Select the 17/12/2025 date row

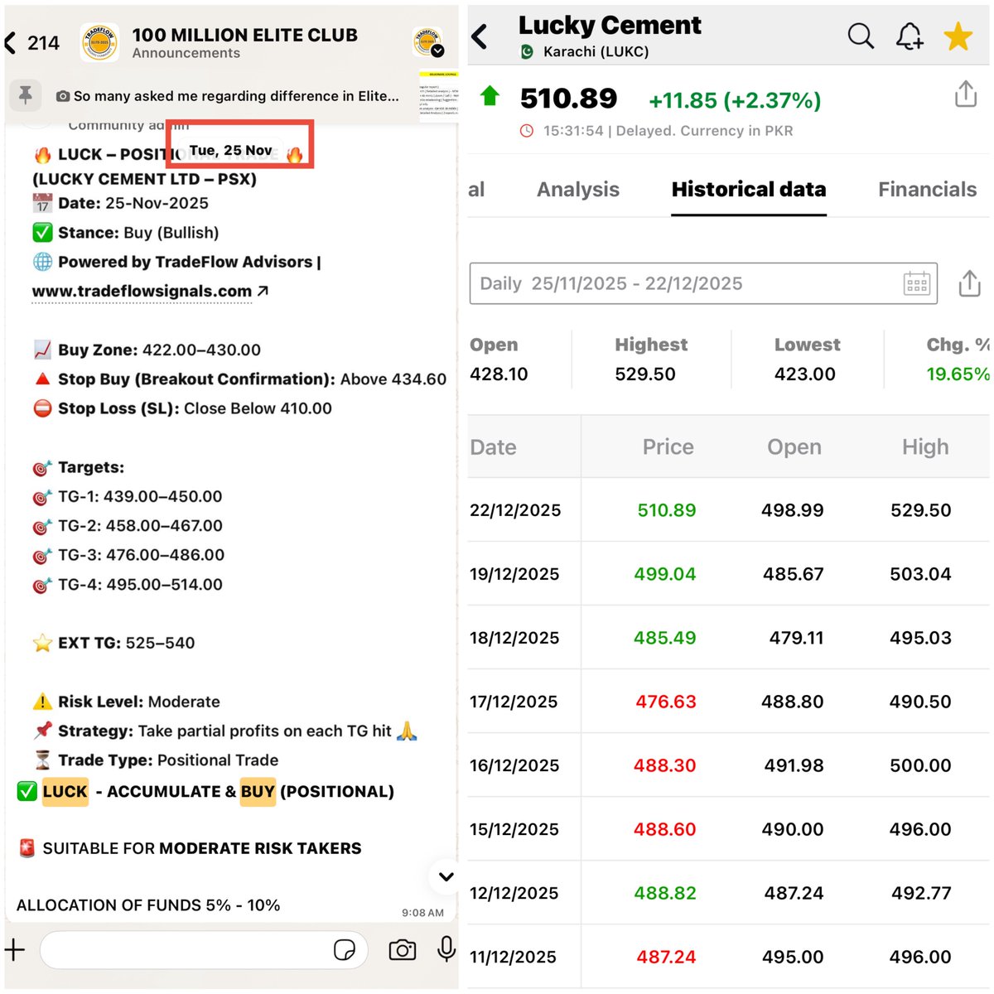tap(728, 702)
